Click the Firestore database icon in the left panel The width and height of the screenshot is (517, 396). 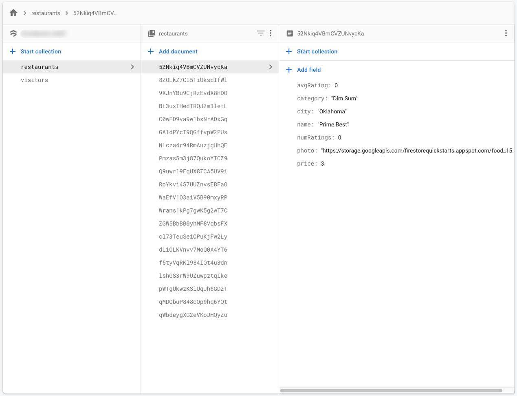(x=13, y=33)
